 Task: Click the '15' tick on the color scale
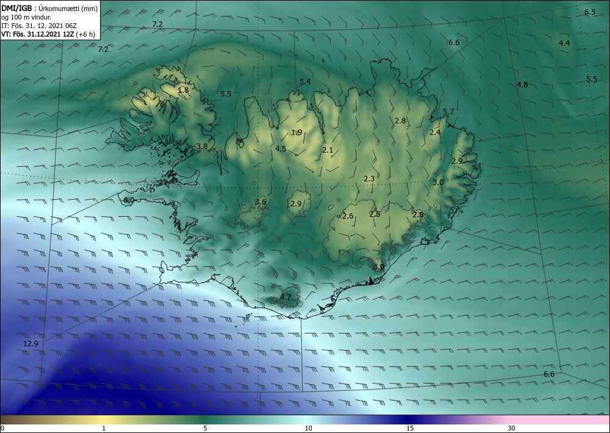[x=410, y=428]
